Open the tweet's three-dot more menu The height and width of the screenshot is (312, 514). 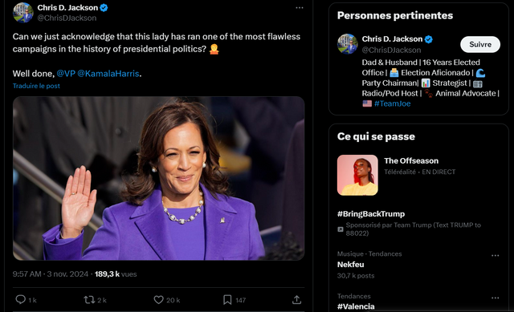[x=300, y=7]
